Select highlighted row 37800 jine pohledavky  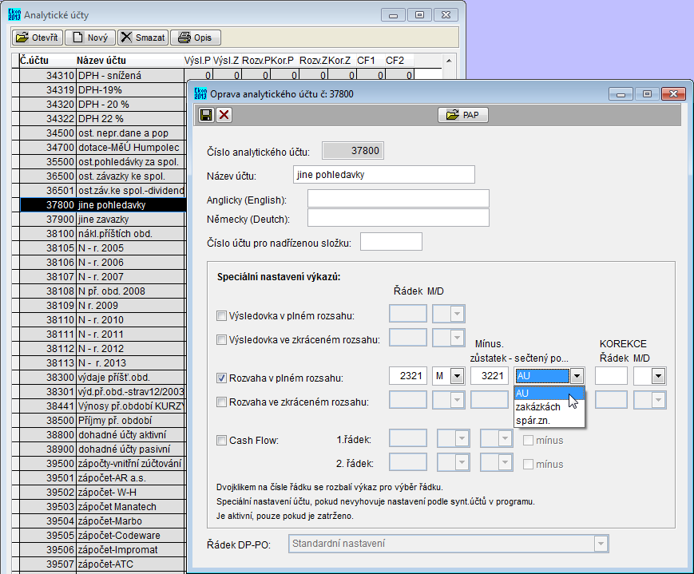coord(101,205)
